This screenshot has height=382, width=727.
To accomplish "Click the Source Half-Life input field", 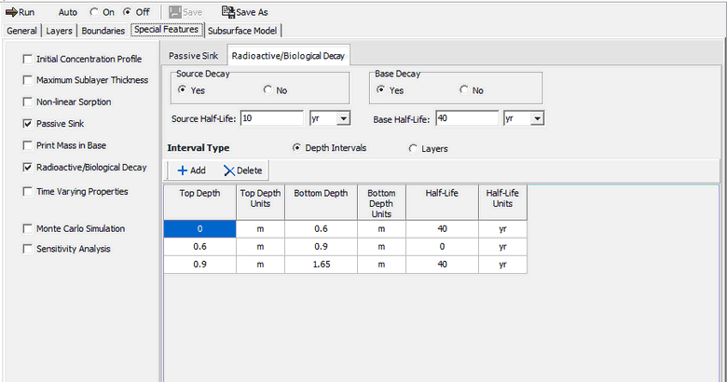I will point(271,118).
